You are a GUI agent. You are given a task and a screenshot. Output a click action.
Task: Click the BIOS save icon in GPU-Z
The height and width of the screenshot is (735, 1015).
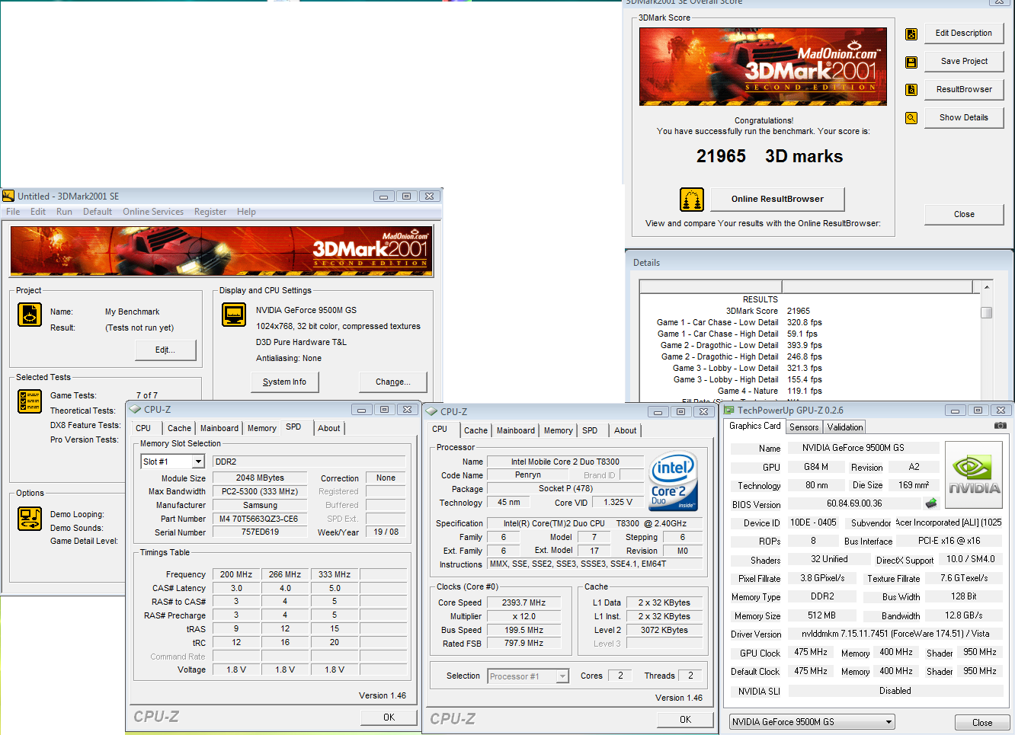pos(931,503)
